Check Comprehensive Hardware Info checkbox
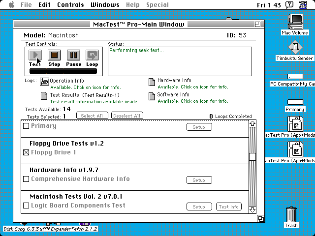This screenshot has width=315, height=236. click(x=26, y=179)
